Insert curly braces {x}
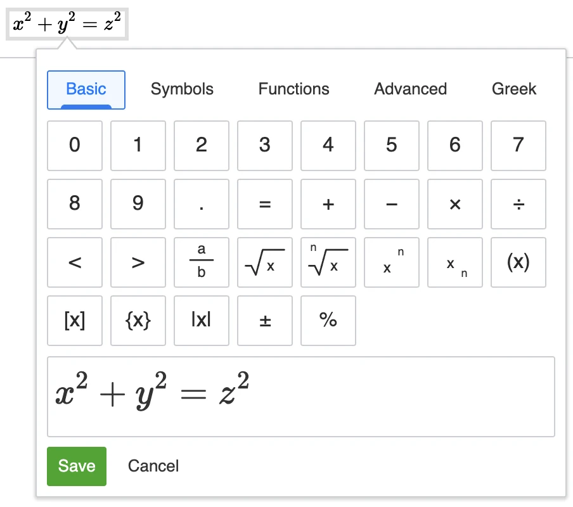This screenshot has height=507, width=573. [x=138, y=321]
